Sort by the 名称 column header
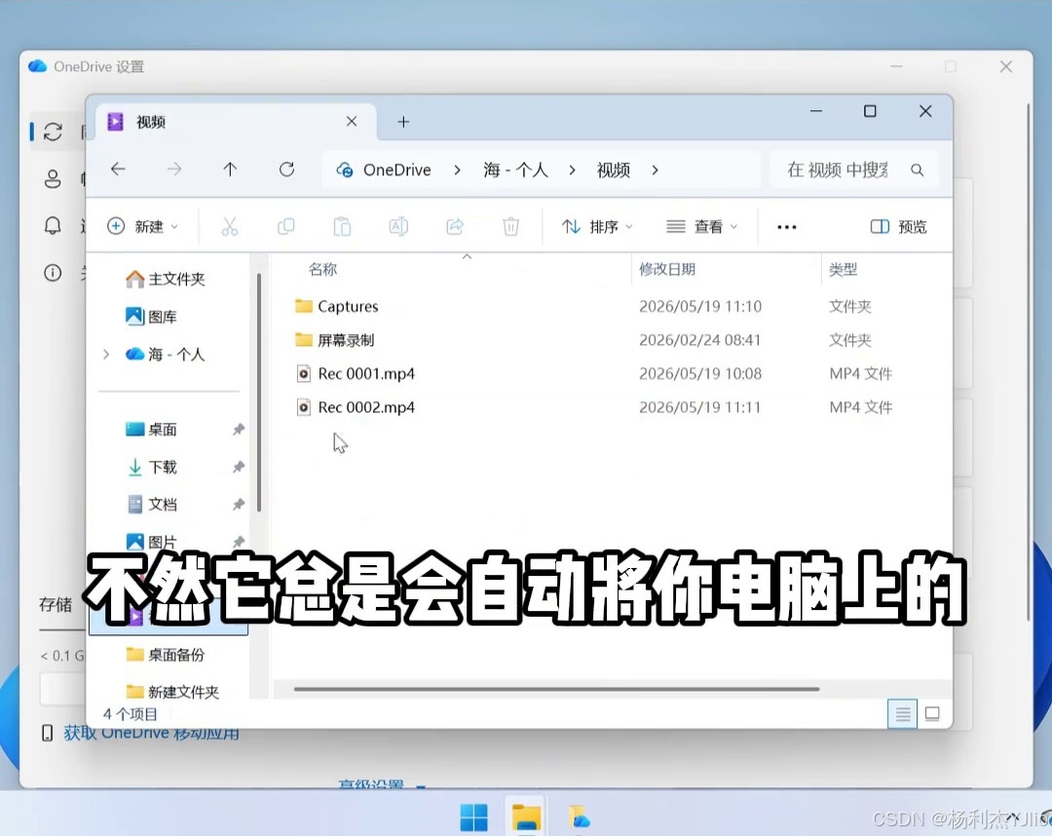The height and width of the screenshot is (836, 1052). pyautogui.click(x=322, y=270)
